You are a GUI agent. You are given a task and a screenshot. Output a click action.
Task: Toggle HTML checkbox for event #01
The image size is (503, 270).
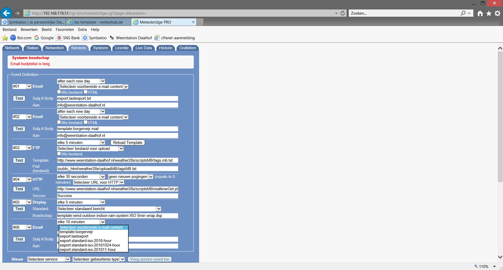[x=85, y=92]
